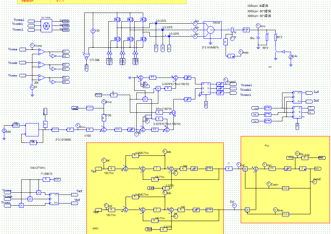Click the Ebf voltage probe
The height and width of the screenshot is (234, 331).
[234, 205]
